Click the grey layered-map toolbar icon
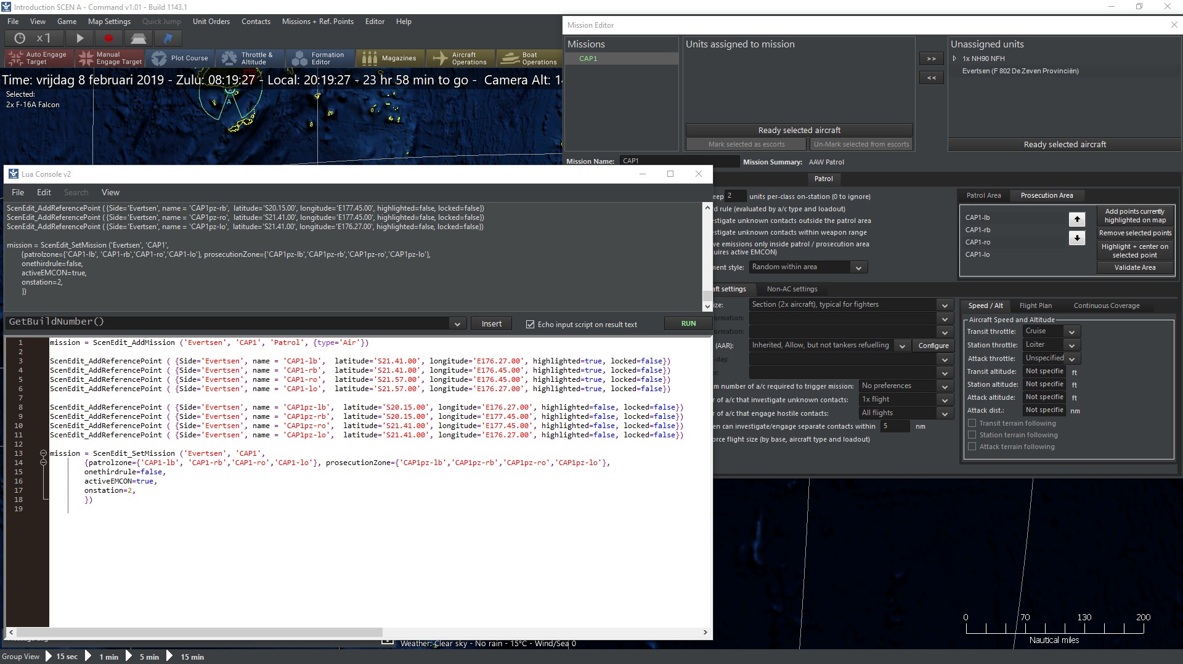The width and height of the screenshot is (1183, 664). (139, 38)
